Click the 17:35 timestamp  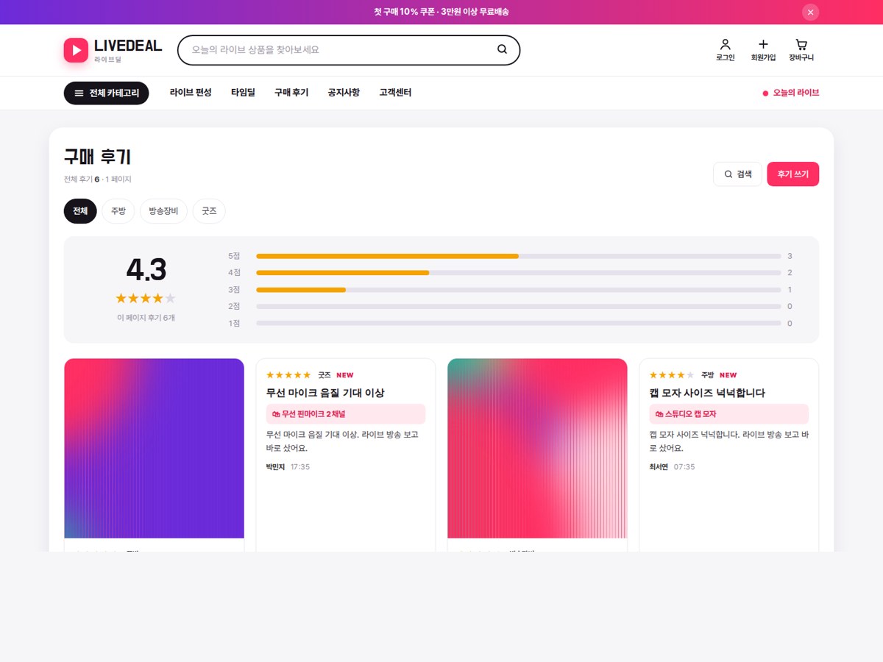click(300, 467)
